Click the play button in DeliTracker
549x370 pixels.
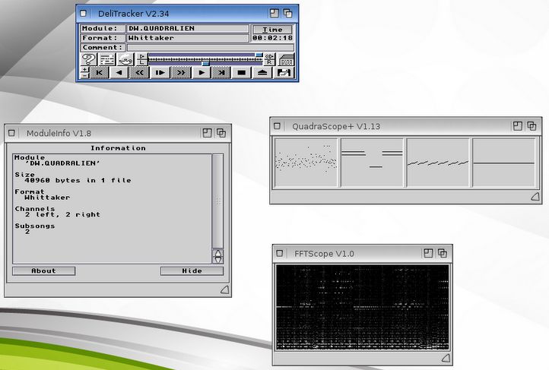click(x=202, y=72)
